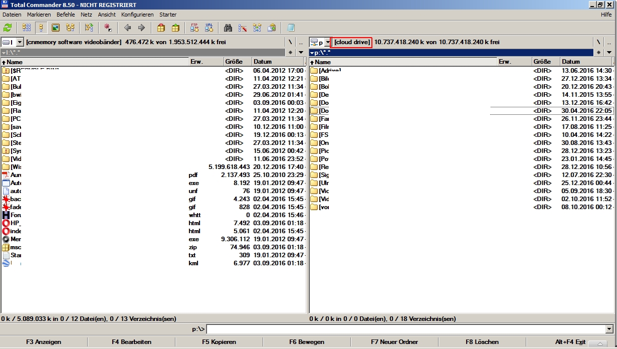Click the Pack files icon
The width and height of the screenshot is (617, 349).
coord(161,28)
